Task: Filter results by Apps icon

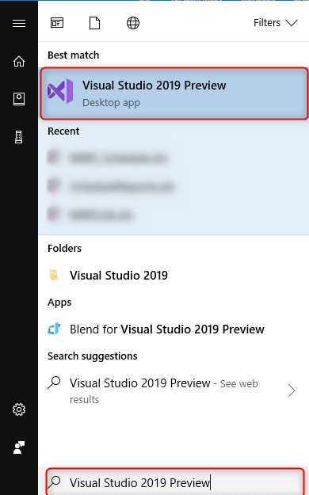Action: pos(57,23)
